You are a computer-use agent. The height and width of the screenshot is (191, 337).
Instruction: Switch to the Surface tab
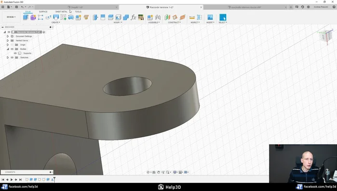tap(43, 12)
